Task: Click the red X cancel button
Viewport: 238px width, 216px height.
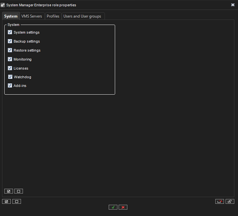Action: [123, 207]
